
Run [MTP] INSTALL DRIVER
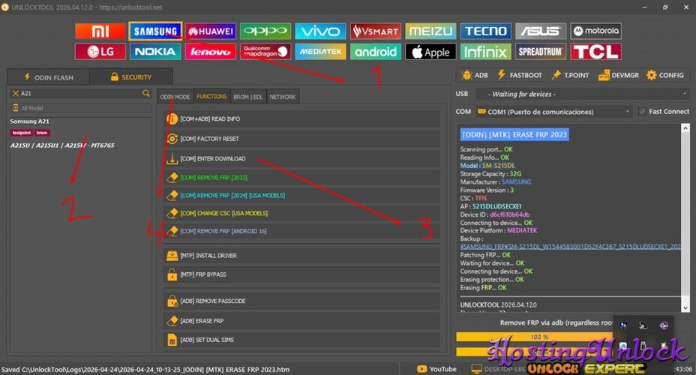(x=301, y=256)
